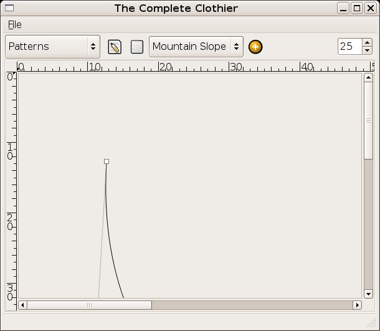Click into the value field showing 25

tap(350, 47)
